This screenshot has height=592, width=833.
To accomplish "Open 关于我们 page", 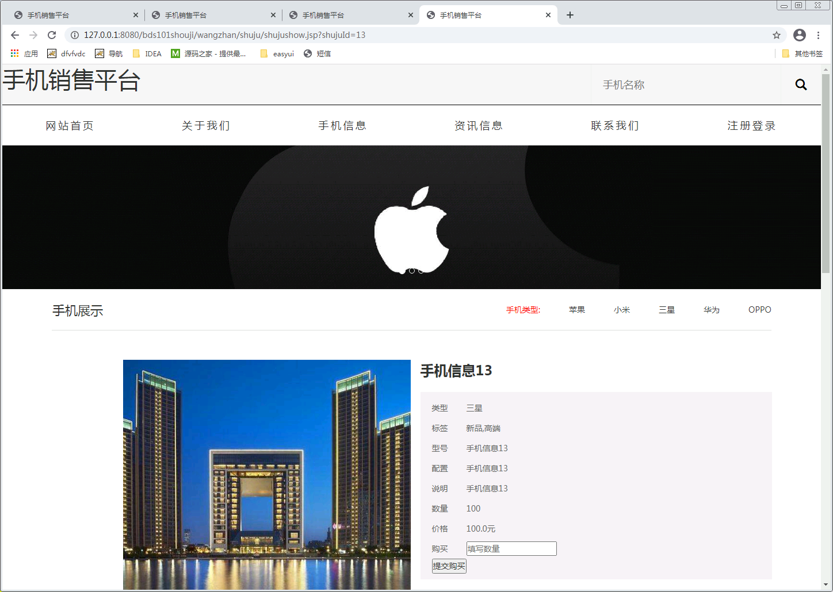I will tap(206, 125).
